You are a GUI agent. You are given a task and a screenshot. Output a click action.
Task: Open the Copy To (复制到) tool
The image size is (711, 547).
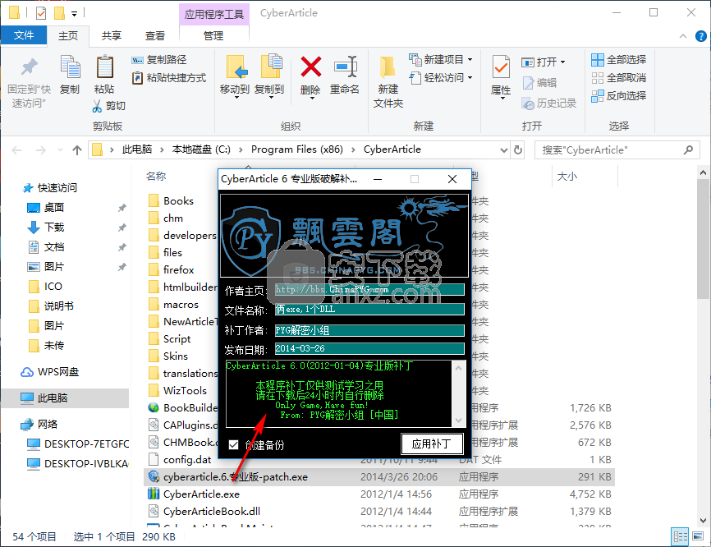(x=270, y=76)
